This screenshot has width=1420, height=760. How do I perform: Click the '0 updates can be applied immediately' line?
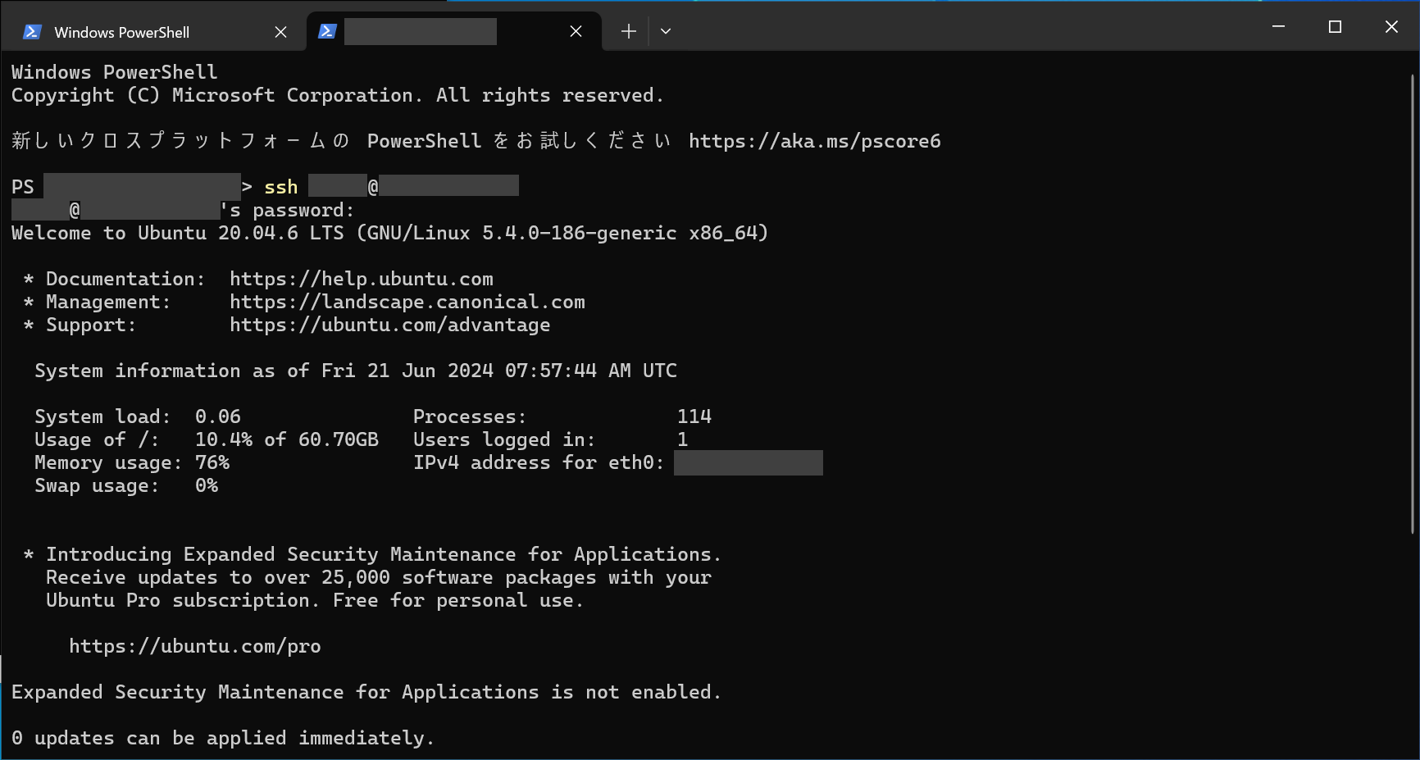[x=222, y=738]
